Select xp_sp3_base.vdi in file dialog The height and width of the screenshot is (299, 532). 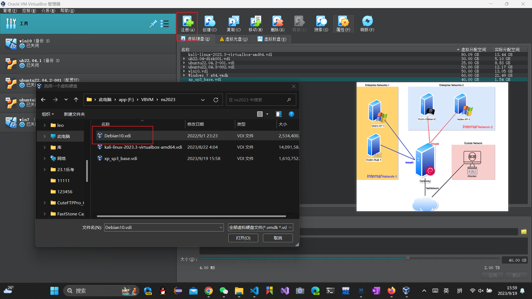click(121, 158)
